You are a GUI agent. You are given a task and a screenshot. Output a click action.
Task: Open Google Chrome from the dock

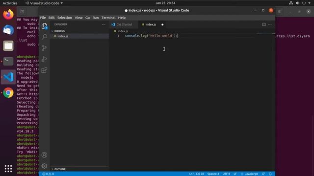click(x=8, y=92)
